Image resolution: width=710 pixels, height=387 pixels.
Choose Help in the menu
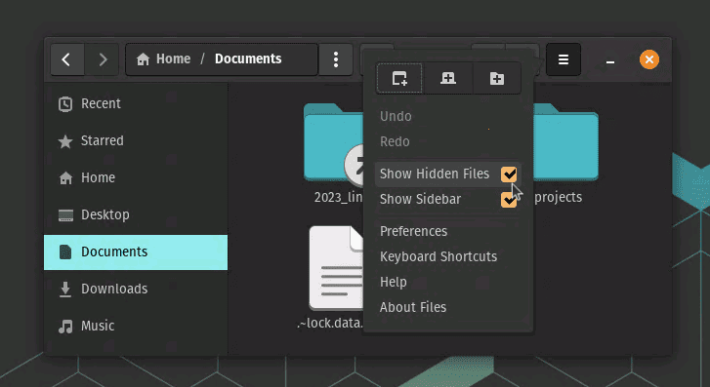[448, 282]
